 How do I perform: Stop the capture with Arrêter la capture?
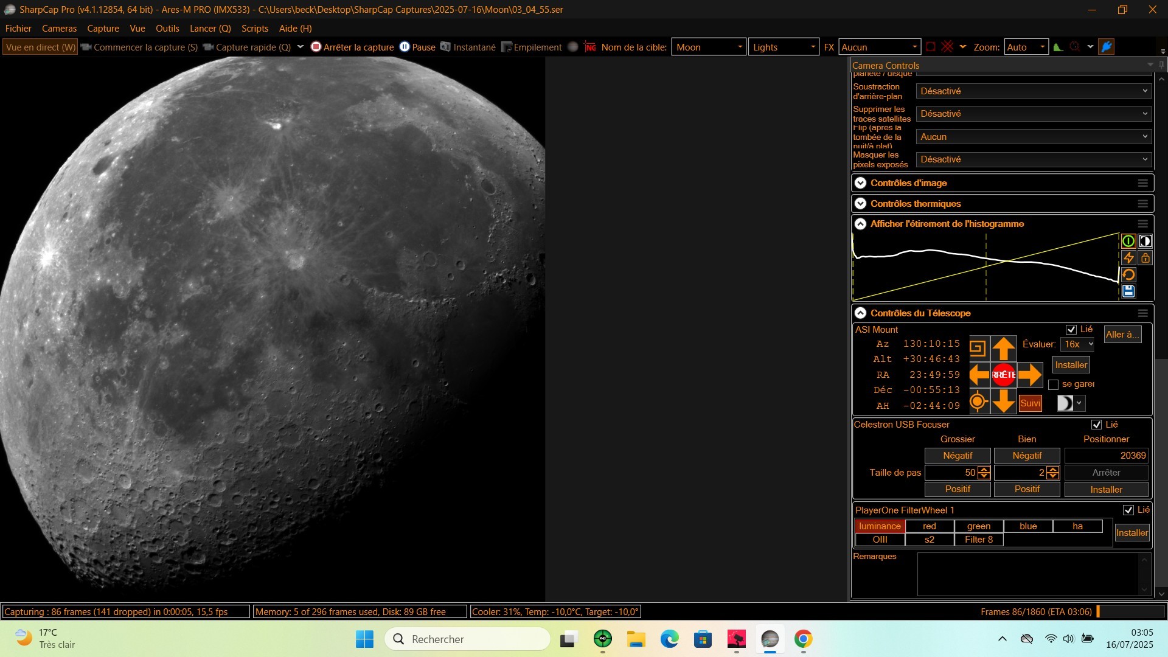pyautogui.click(x=352, y=47)
